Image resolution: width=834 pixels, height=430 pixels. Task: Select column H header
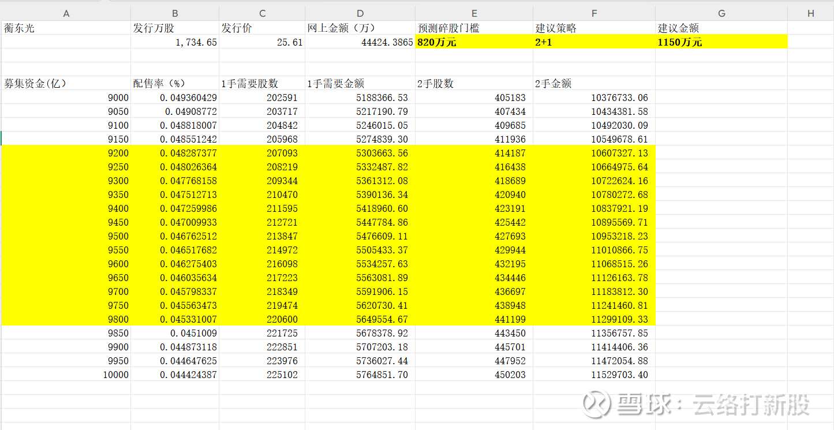pos(810,13)
